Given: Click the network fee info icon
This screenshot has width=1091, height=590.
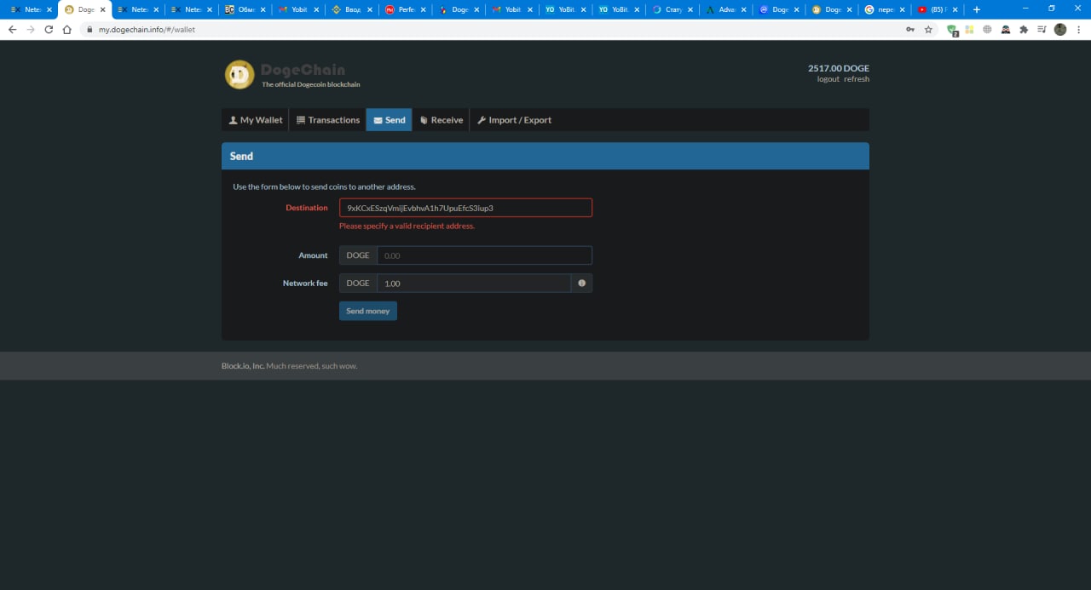Looking at the screenshot, I should (x=582, y=284).
